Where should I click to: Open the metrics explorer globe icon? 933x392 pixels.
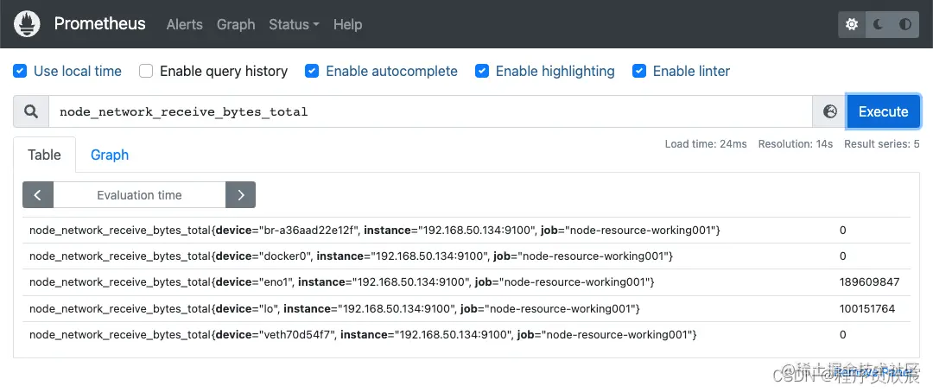click(x=830, y=111)
